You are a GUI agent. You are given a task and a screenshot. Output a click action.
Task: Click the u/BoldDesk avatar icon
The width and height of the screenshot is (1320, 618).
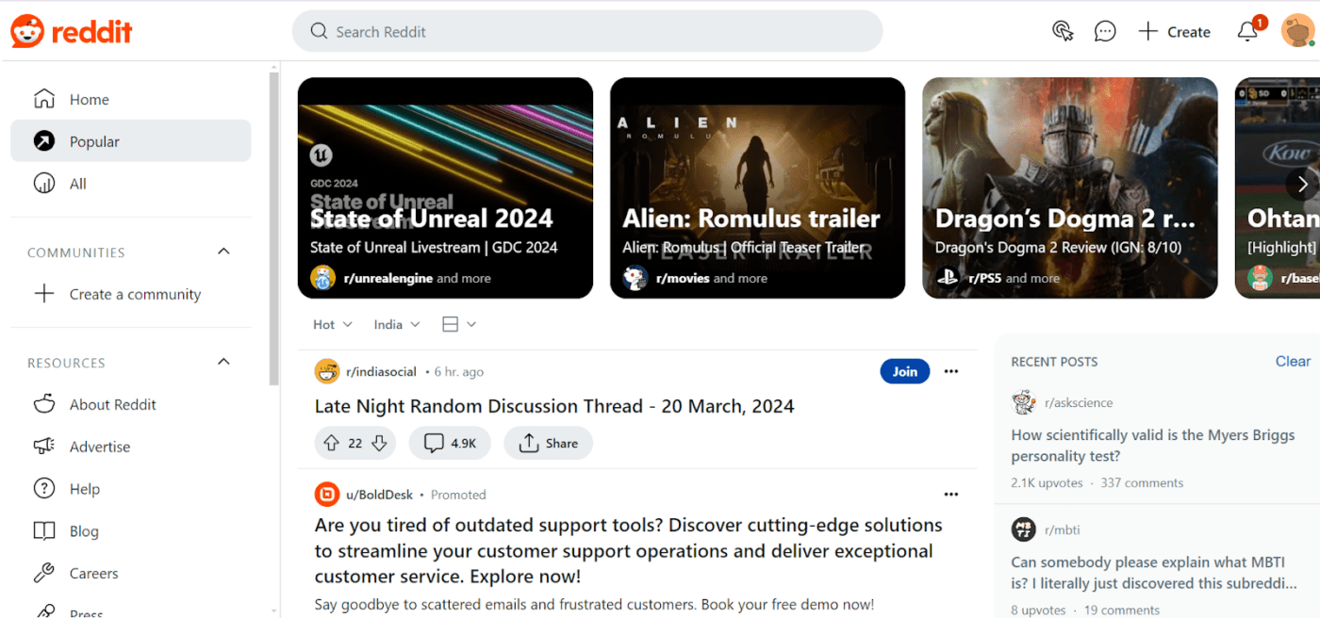point(327,495)
